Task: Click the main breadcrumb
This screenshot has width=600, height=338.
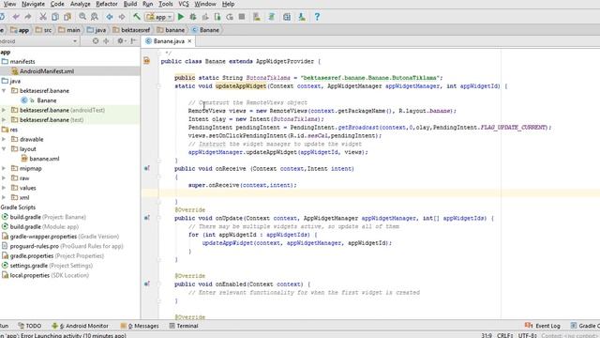Action: click(x=69, y=30)
